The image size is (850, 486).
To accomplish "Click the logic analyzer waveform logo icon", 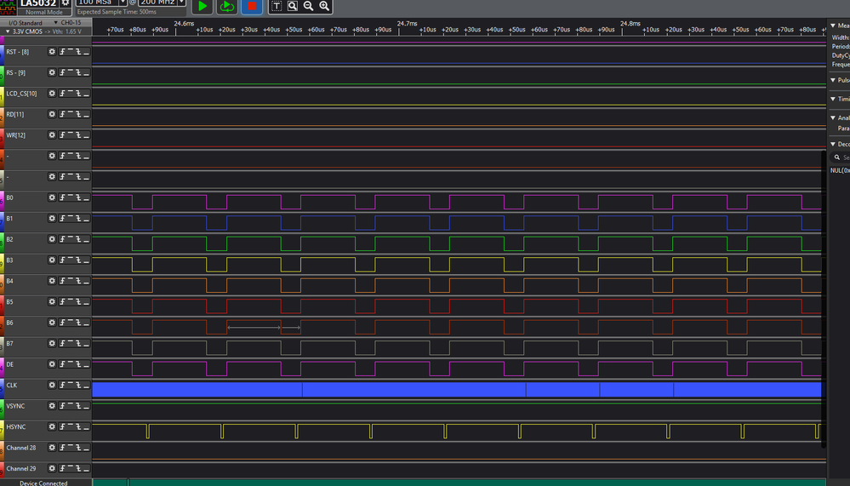I will coord(9,7).
